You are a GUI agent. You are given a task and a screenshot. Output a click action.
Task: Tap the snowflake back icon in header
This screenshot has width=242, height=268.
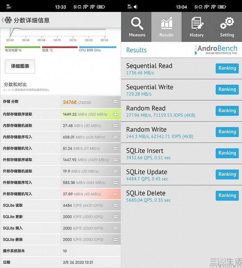(8, 20)
